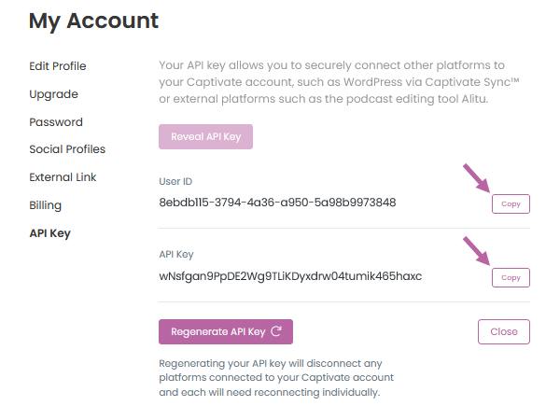Click the My Account heading

93,21
